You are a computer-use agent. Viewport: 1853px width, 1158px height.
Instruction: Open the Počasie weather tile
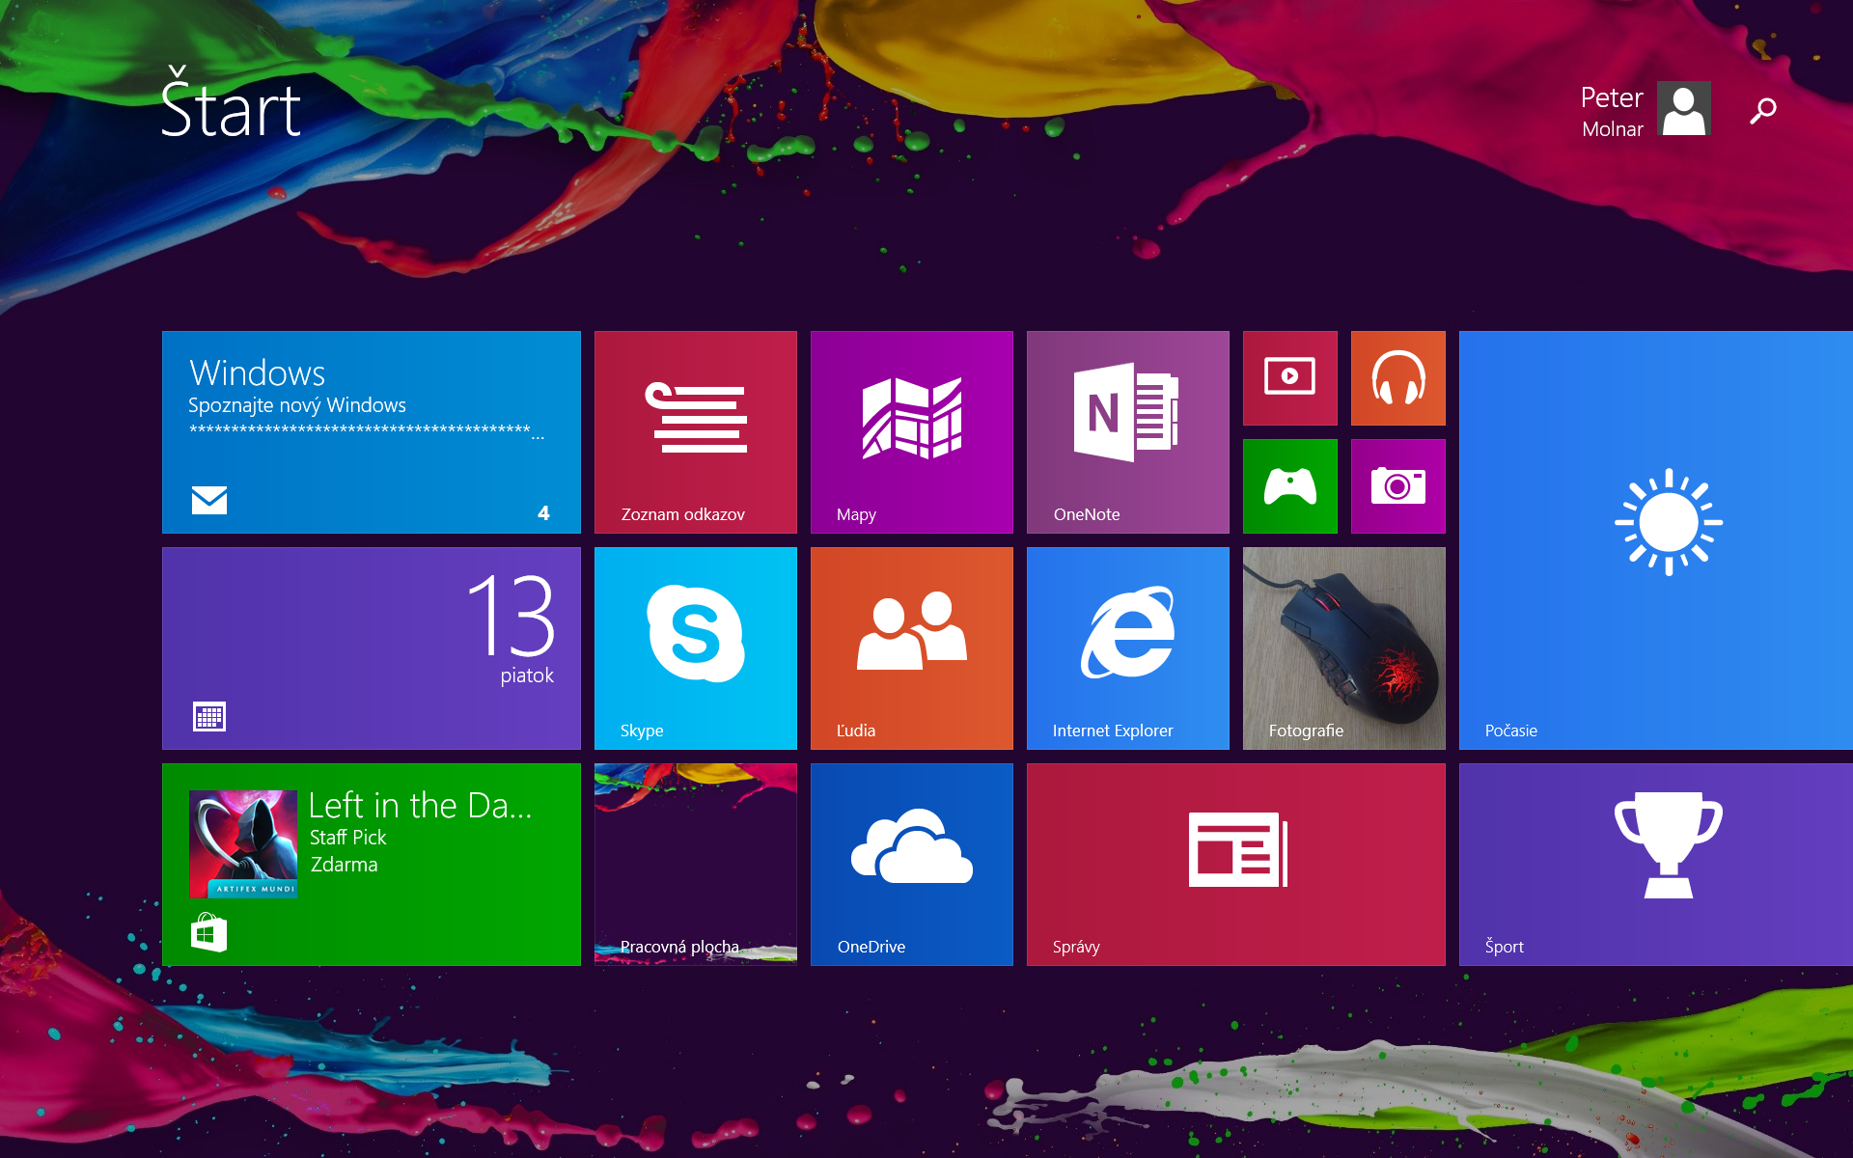(1656, 540)
